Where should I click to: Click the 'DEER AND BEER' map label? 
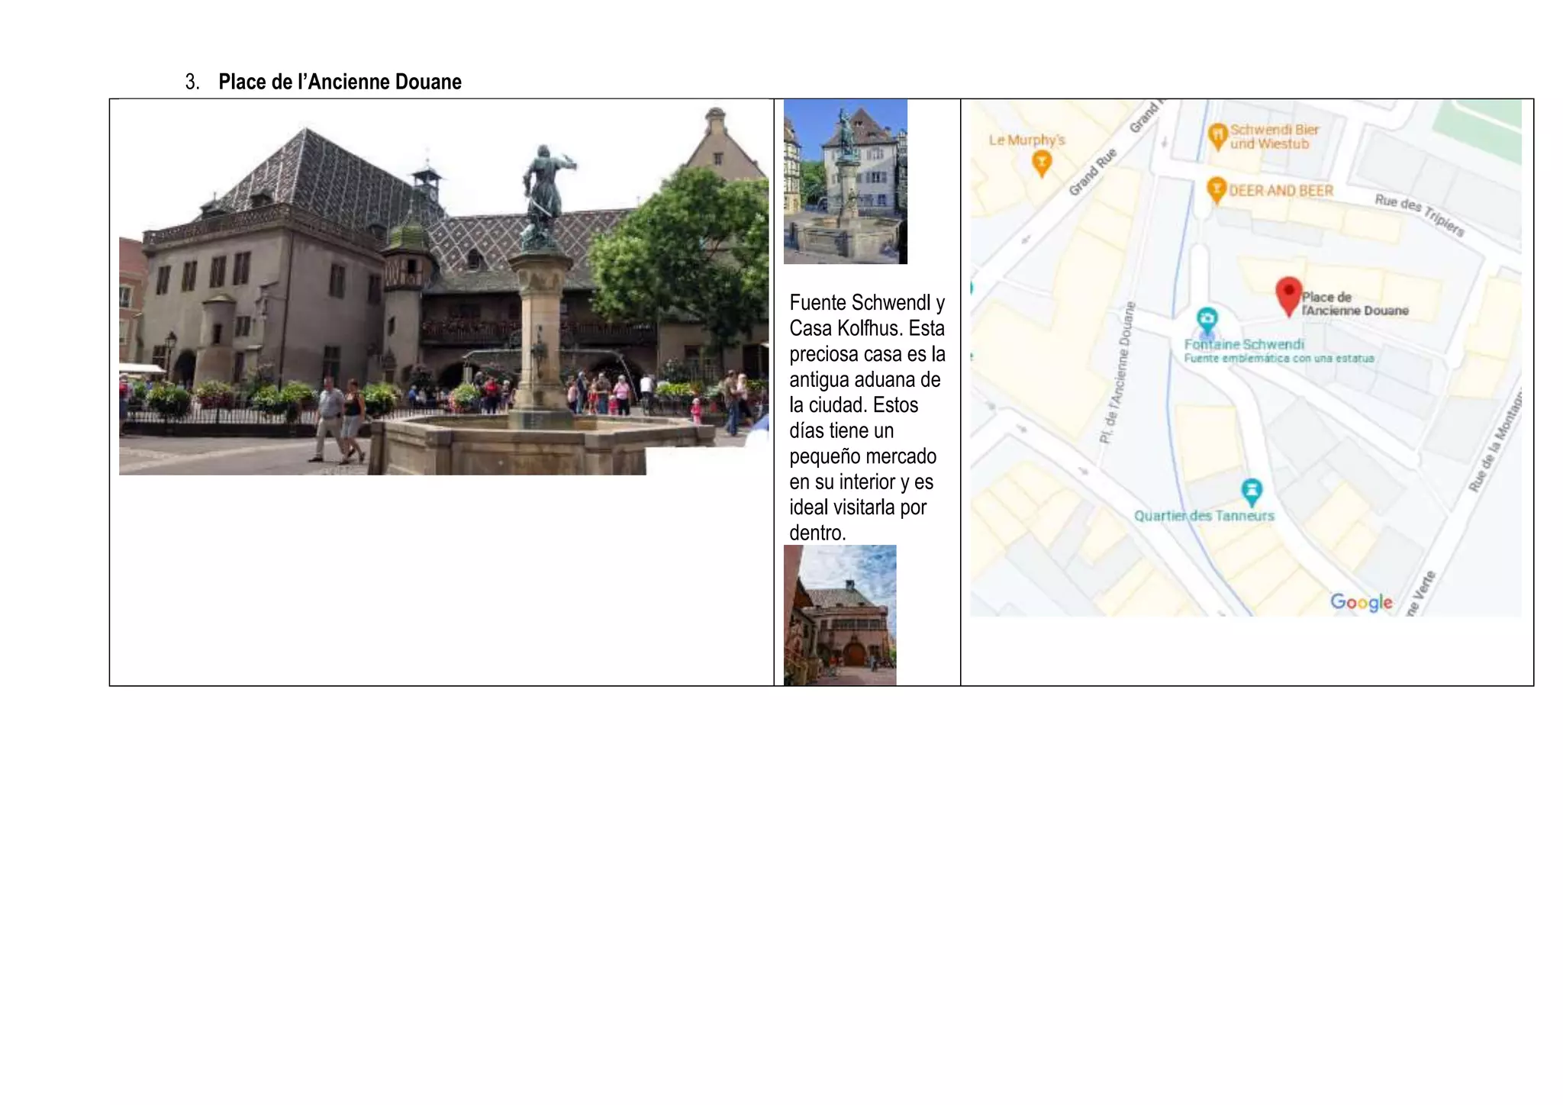pos(1281,191)
